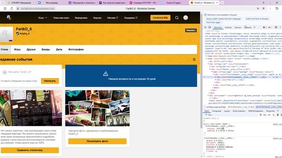
Task: Open DevTools kebab more options menu
Action: pos(280,27)
